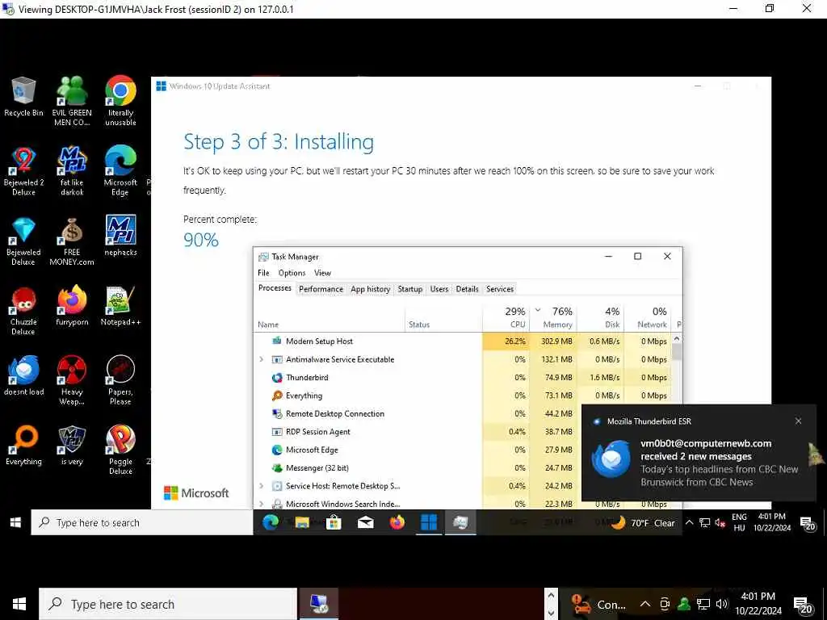Show hidden icons in the remote session tray
Image resolution: width=827 pixels, height=620 pixels.
pos(690,522)
